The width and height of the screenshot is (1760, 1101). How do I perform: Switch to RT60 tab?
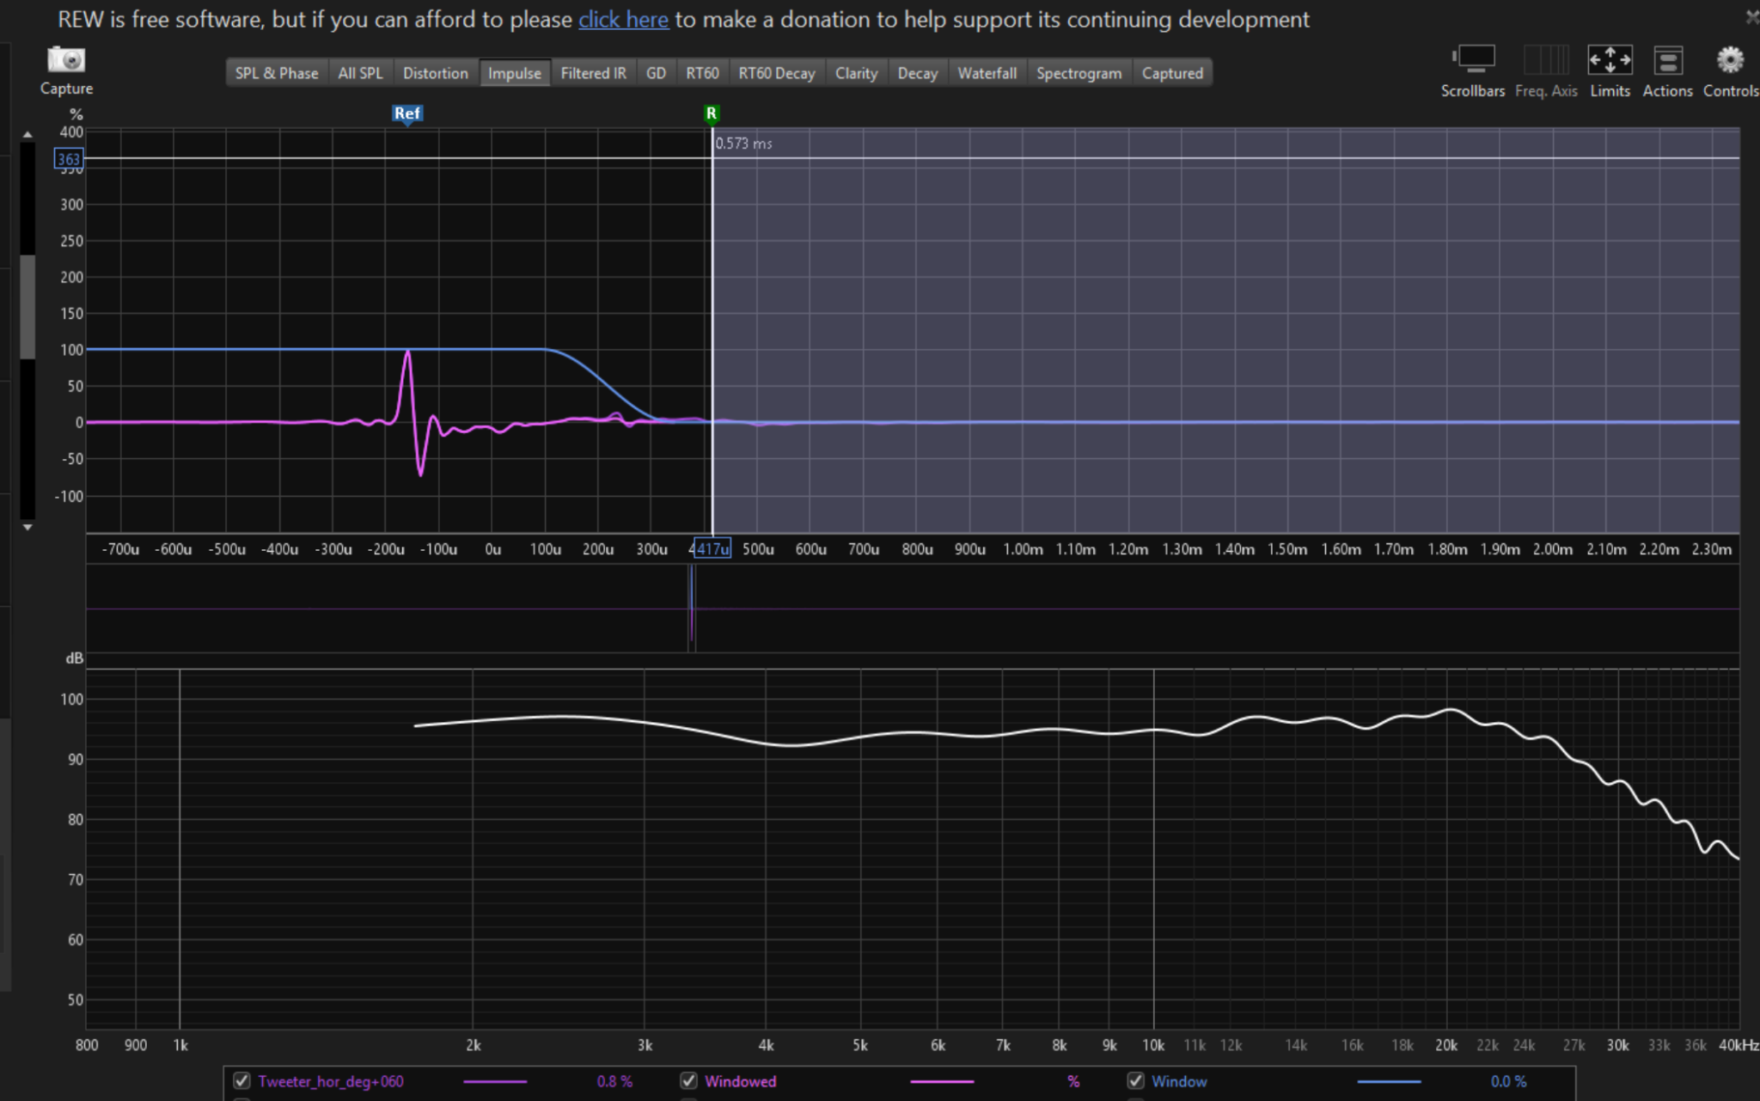point(702,73)
